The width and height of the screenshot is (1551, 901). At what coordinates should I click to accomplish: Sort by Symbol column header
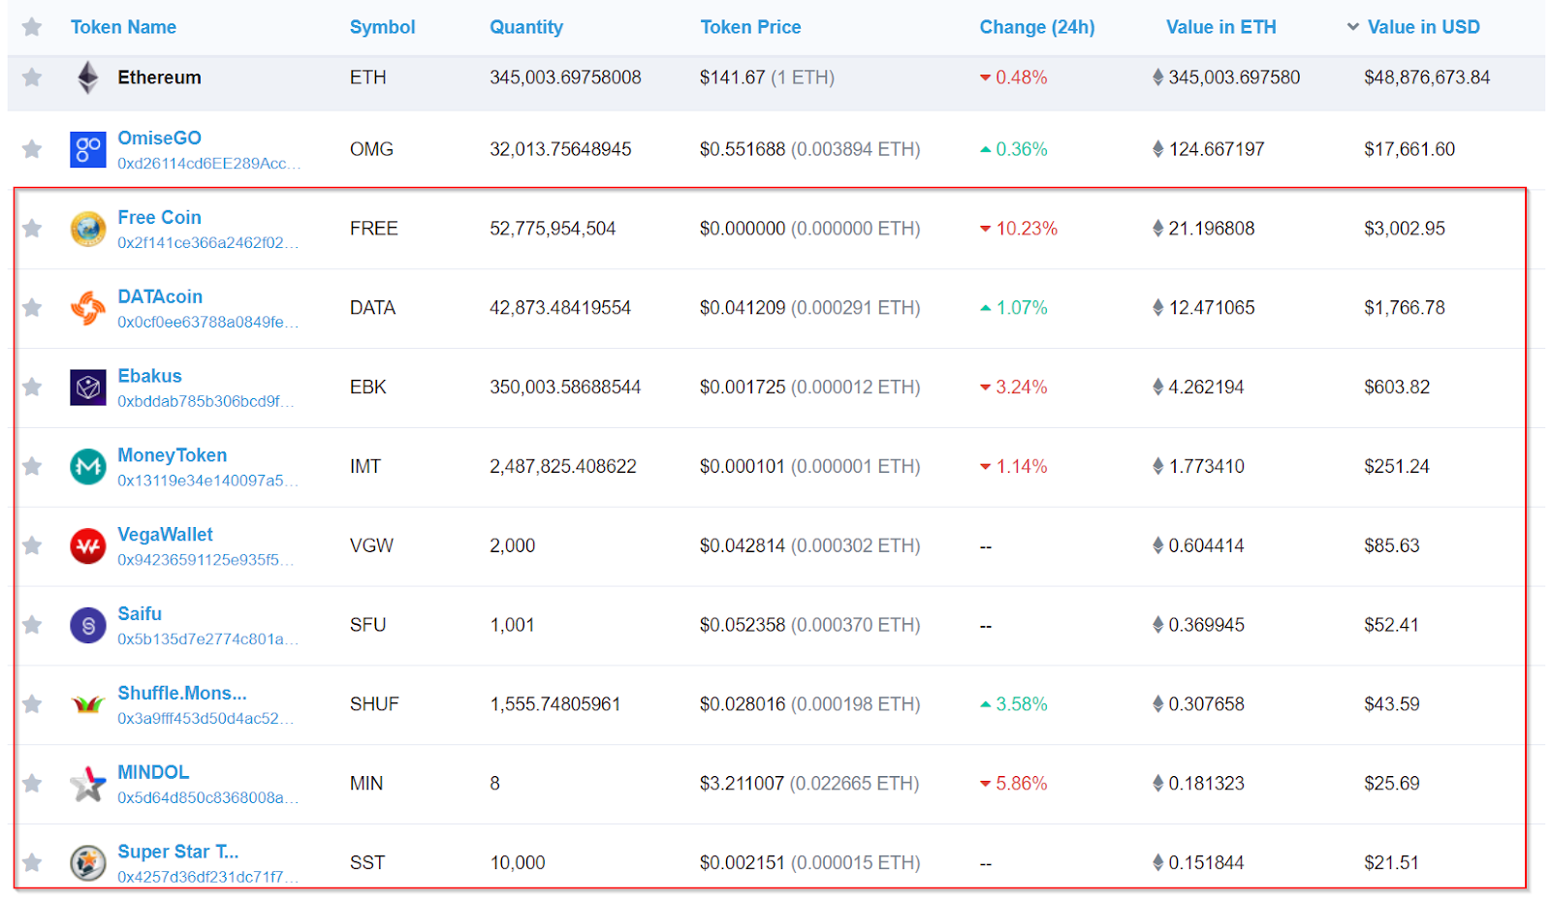pos(382,27)
